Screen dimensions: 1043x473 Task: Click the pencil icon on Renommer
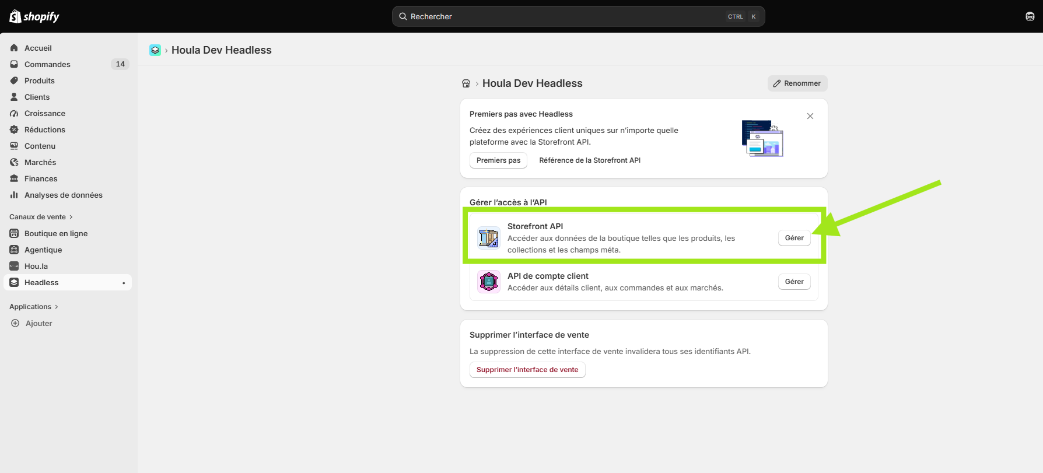(777, 83)
